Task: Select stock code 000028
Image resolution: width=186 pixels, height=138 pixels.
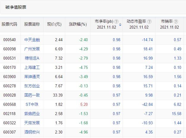Action: [x=10, y=95]
